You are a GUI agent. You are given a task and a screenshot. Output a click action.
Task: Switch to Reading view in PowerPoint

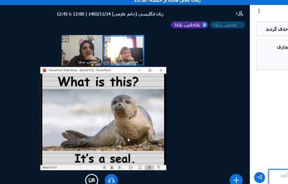(149, 168)
